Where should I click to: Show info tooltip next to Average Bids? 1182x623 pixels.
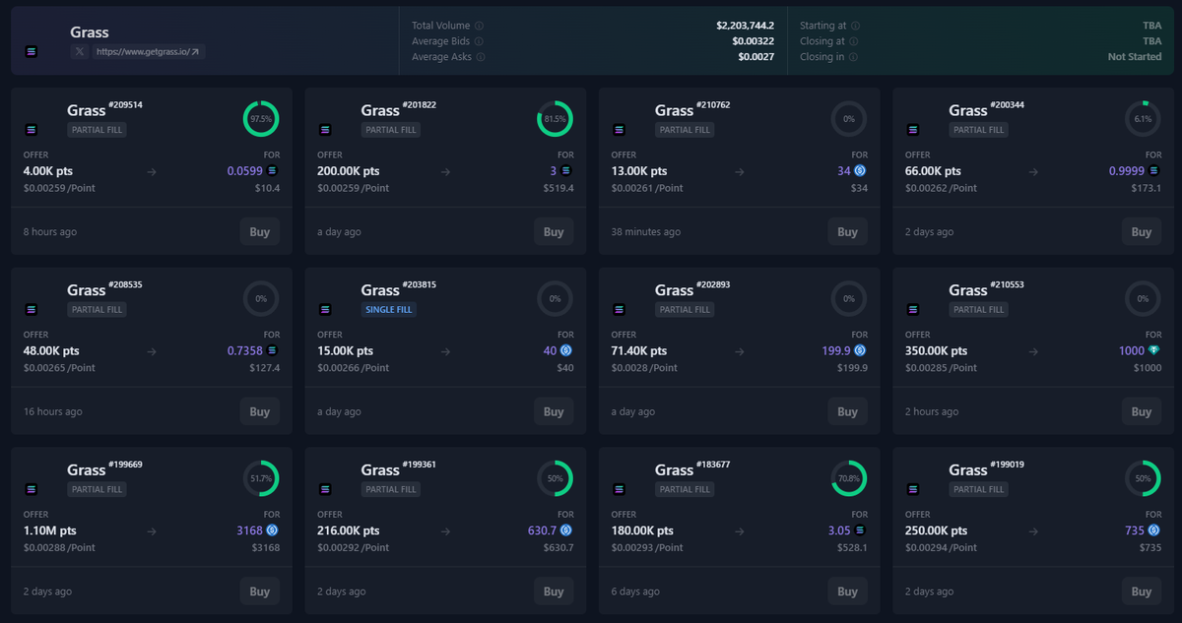click(479, 41)
